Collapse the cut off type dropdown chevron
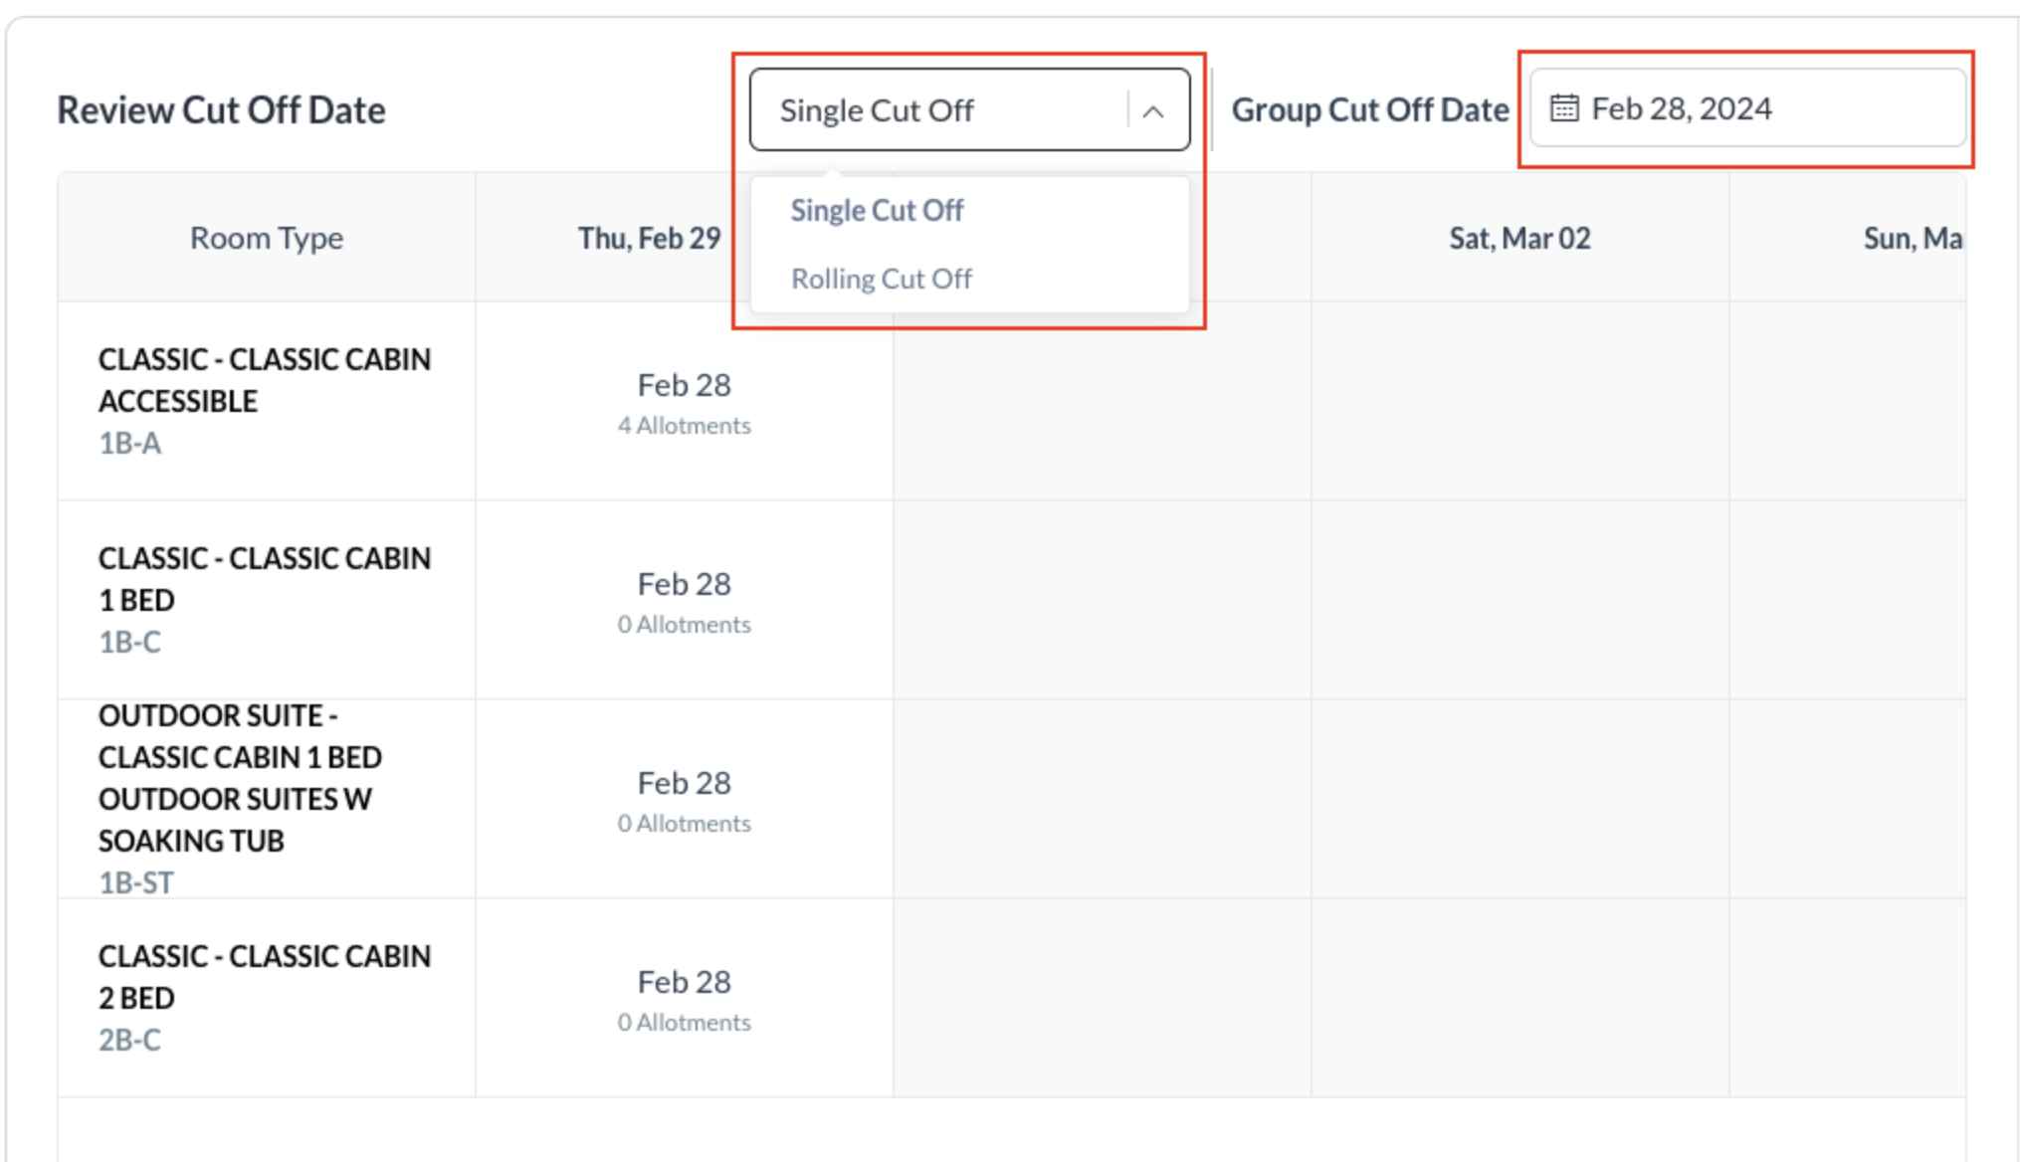Viewport: 2020px width, 1162px height. 1153,110
